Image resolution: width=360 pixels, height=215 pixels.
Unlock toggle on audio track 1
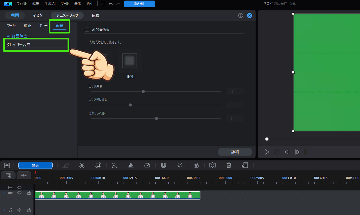29,210
